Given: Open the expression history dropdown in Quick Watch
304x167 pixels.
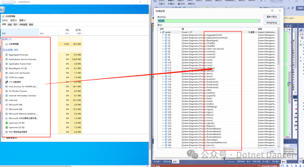Looking at the screenshot, I should tap(260, 21).
